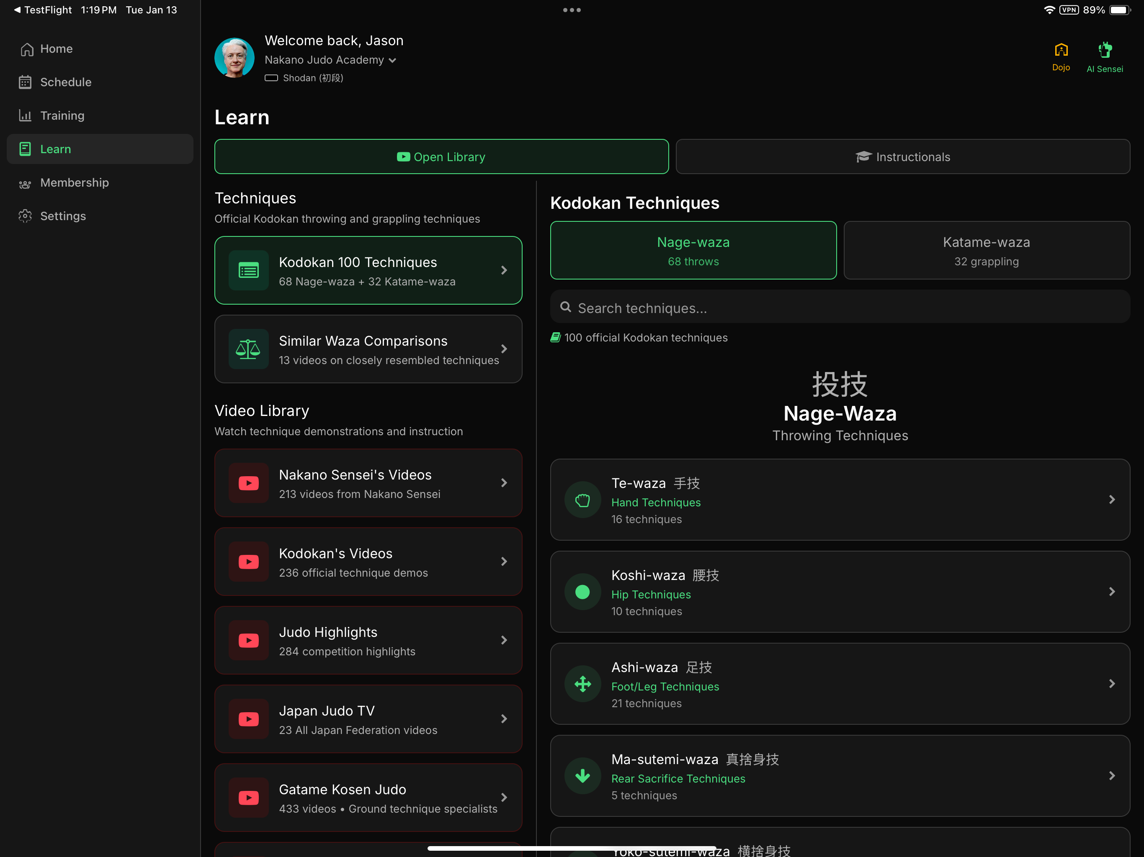Click the Instructionals graduation cap icon
This screenshot has height=857, width=1144.
(x=863, y=157)
